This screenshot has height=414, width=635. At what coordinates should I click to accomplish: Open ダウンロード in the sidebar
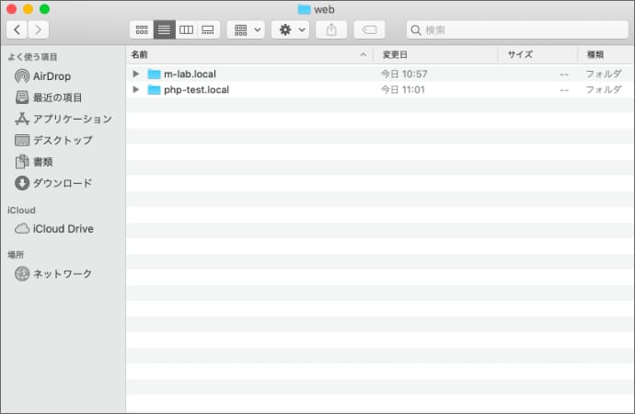click(63, 183)
